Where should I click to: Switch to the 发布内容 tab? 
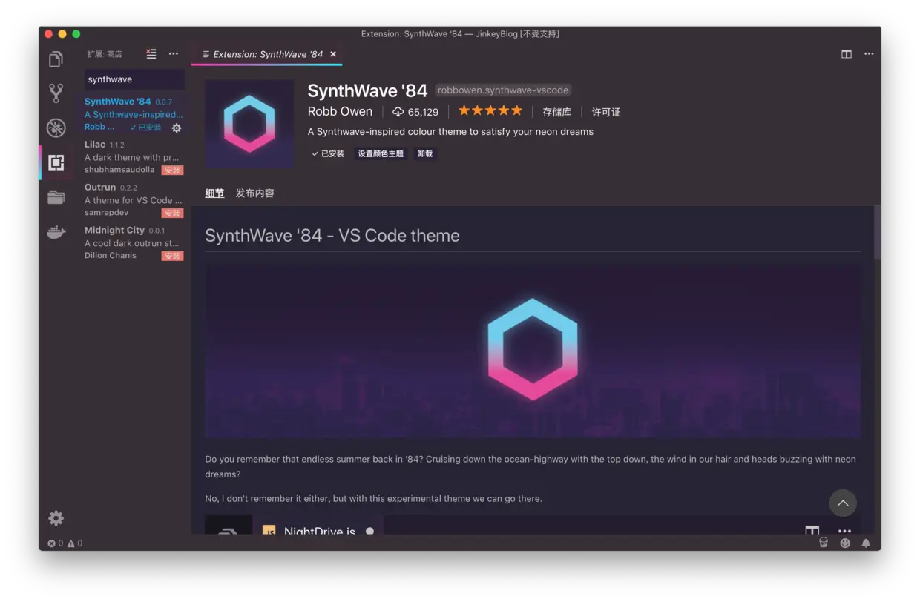(x=255, y=193)
